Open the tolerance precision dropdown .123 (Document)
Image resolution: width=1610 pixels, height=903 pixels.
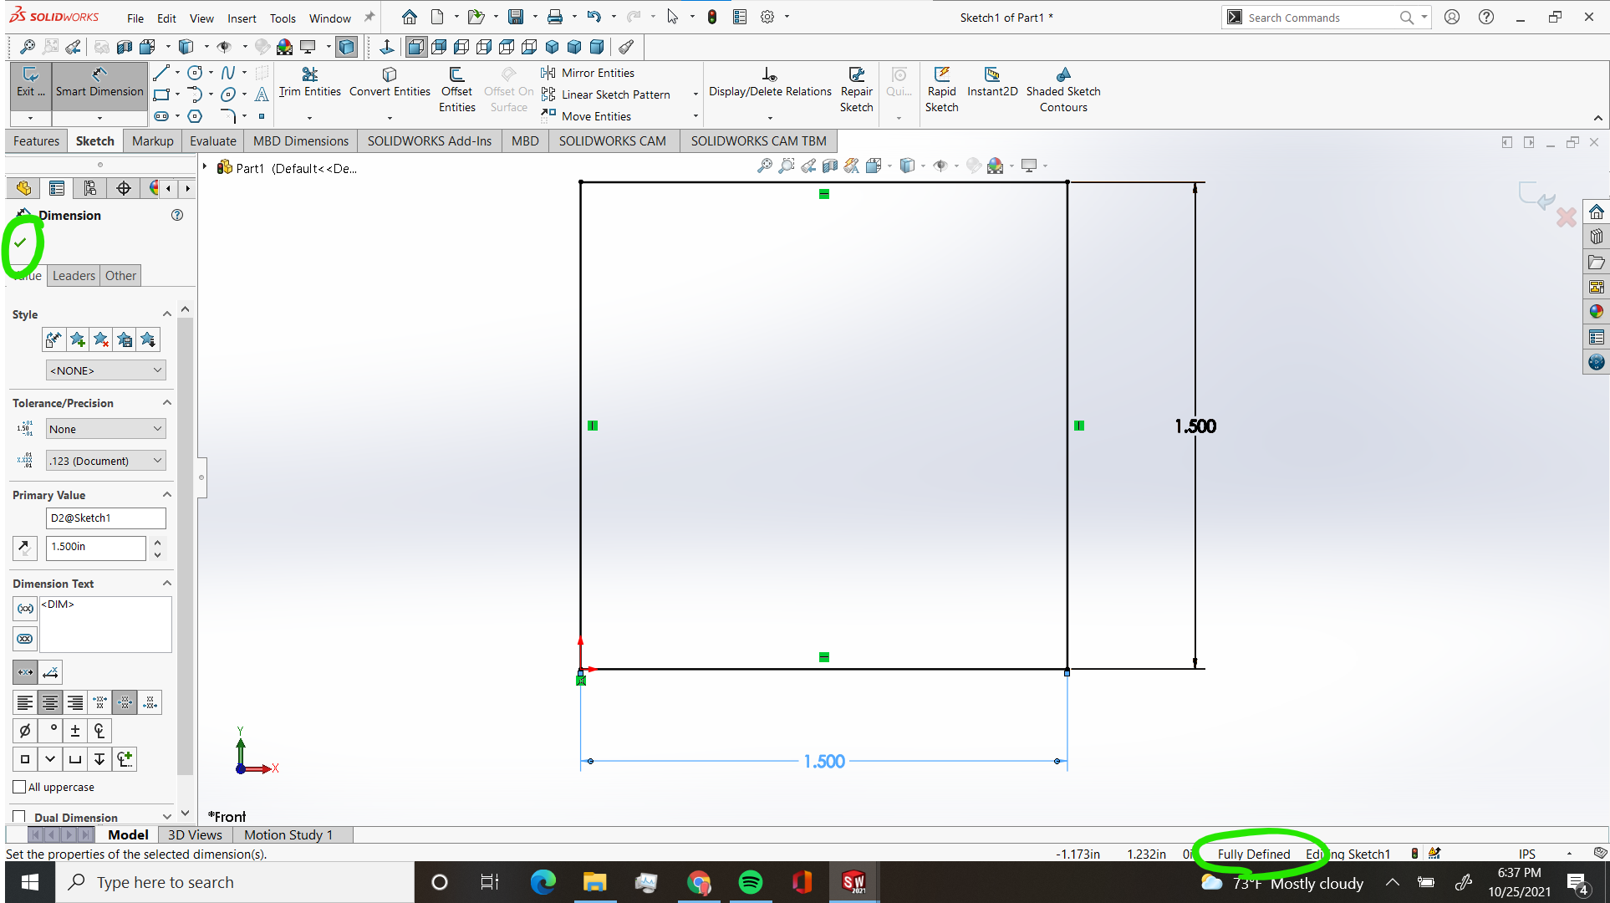coord(105,460)
